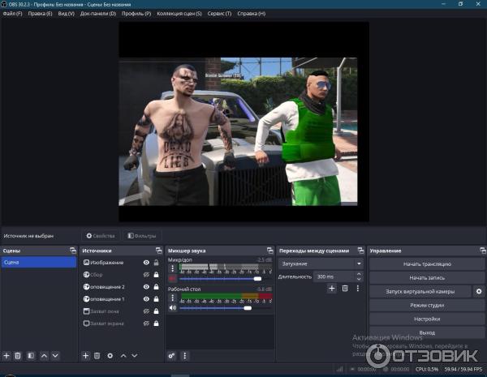Viewport: 487px width, 377px height.
Task: Click Начать запись button
Action: [x=427, y=278]
